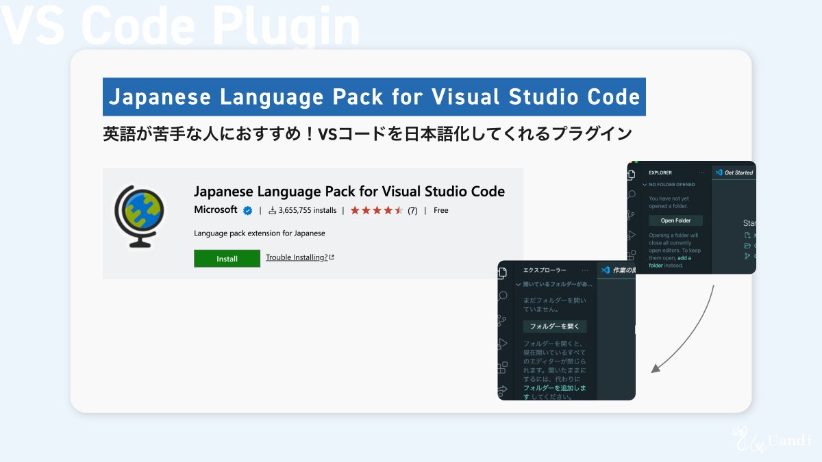Open Extensions icon in Japanese VS Code
This screenshot has width=822, height=462.
coord(502,366)
